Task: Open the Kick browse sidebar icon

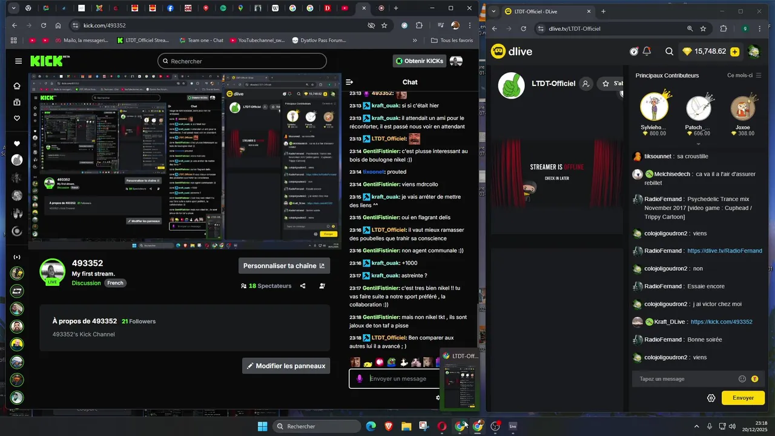Action: pyautogui.click(x=17, y=102)
